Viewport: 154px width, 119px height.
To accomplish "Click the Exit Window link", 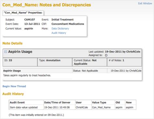I will coord(145,4).
